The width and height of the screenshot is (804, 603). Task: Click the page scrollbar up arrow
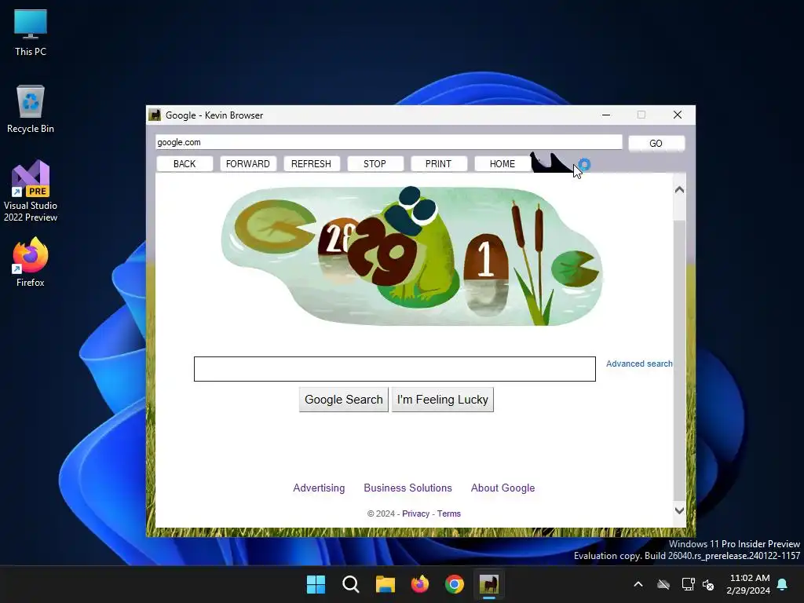tap(679, 190)
